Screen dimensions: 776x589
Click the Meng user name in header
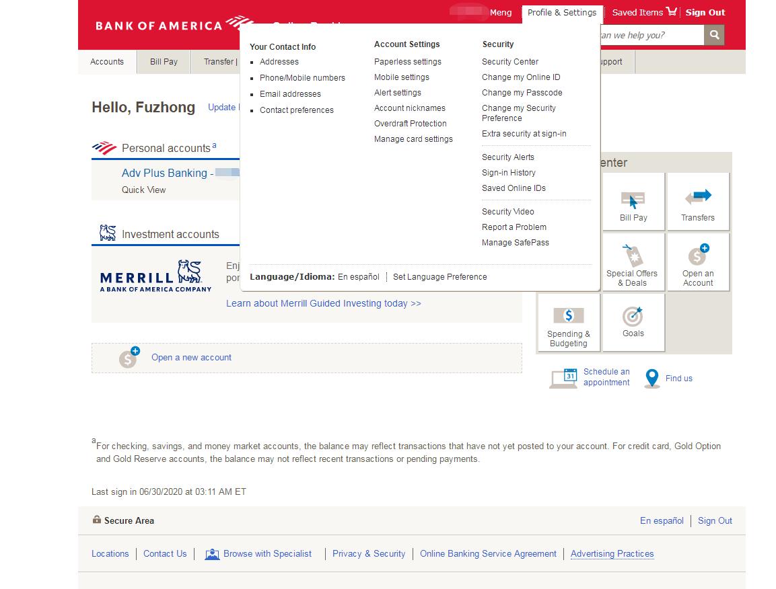point(500,12)
